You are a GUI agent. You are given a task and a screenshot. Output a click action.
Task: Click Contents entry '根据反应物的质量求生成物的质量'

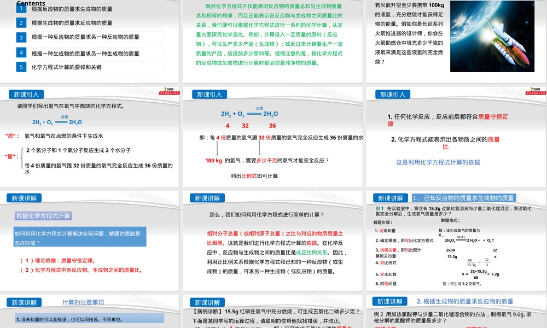tap(72, 9)
